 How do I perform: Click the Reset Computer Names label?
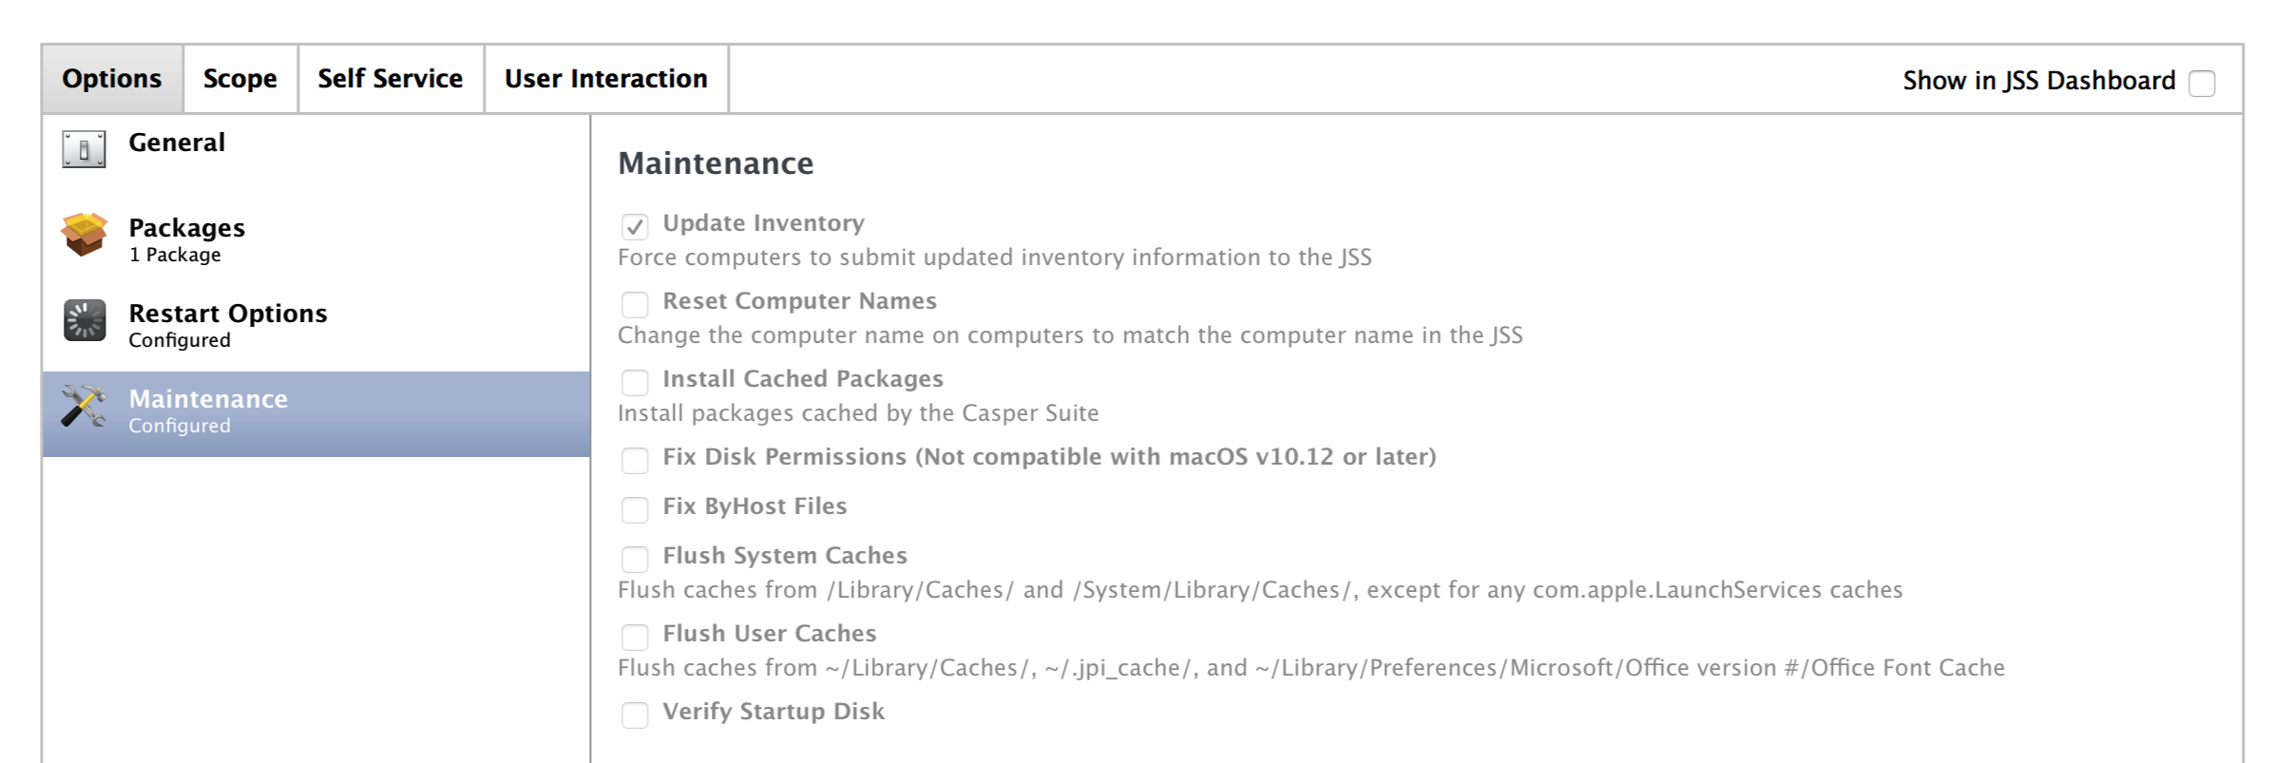[x=800, y=301]
